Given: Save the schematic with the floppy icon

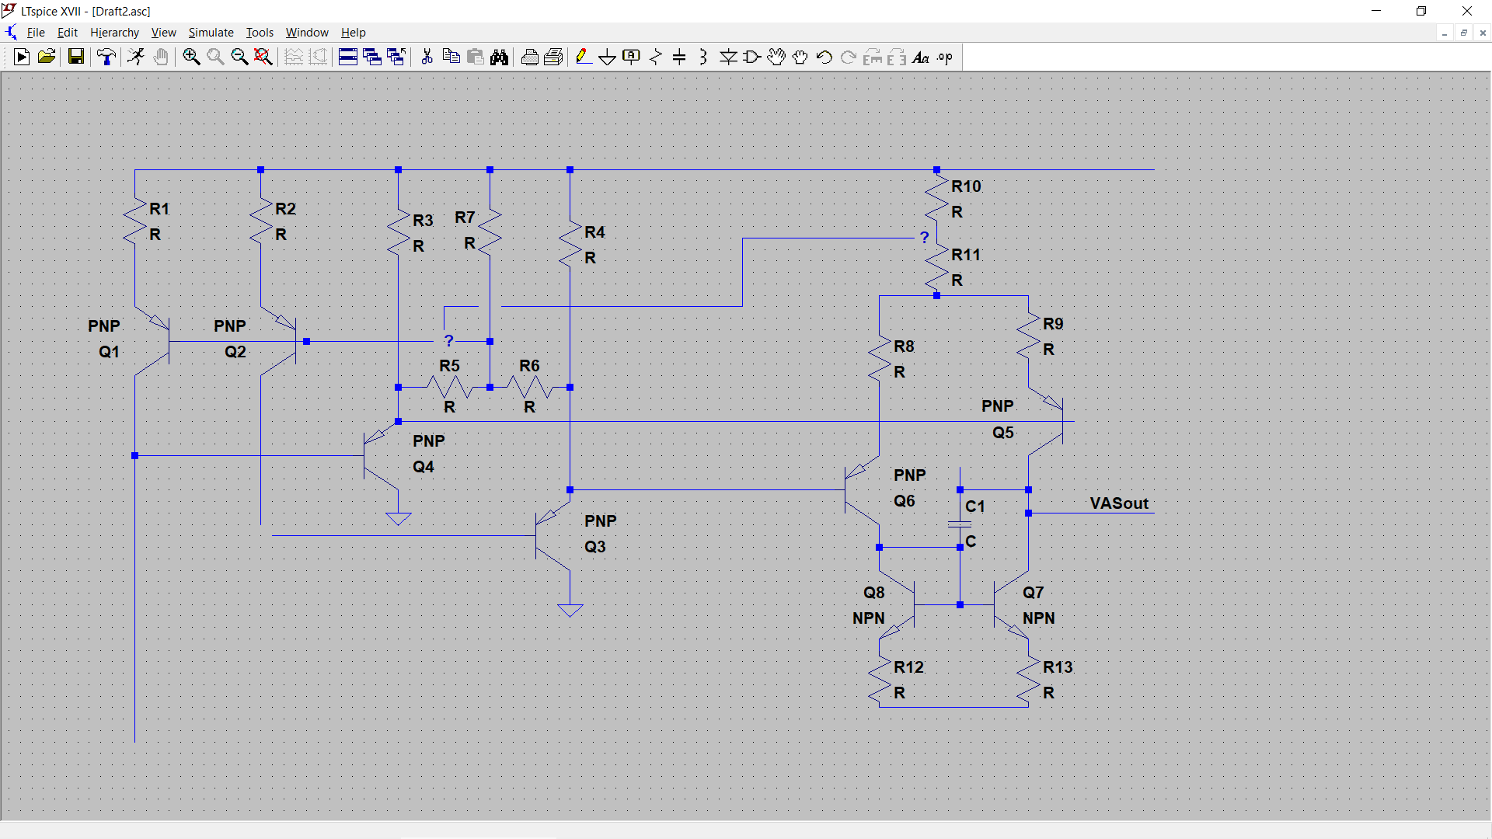Looking at the screenshot, I should (x=75, y=57).
